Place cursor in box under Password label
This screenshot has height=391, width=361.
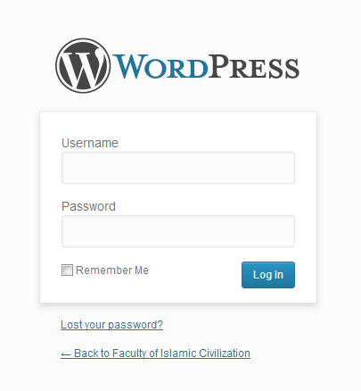(x=178, y=231)
